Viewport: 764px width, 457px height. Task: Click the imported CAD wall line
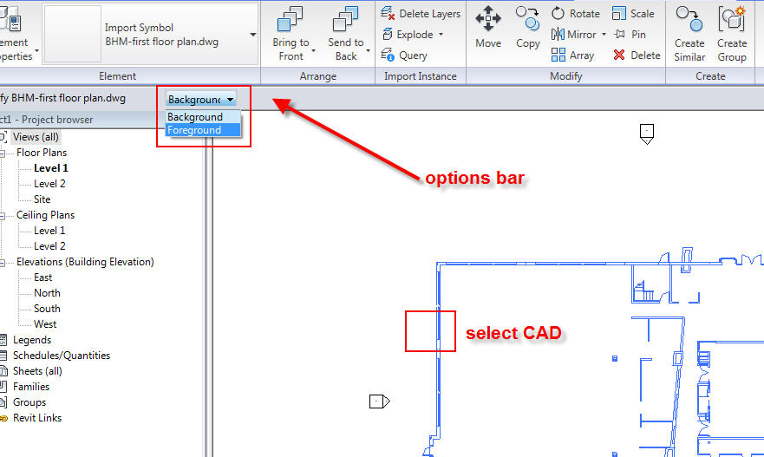pyautogui.click(x=438, y=330)
